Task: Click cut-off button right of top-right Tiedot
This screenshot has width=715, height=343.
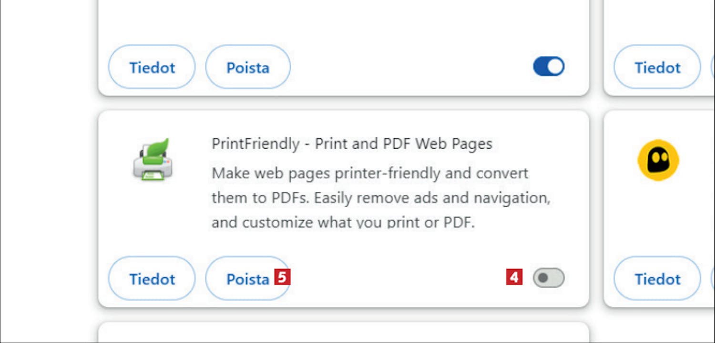Action: coord(713,67)
